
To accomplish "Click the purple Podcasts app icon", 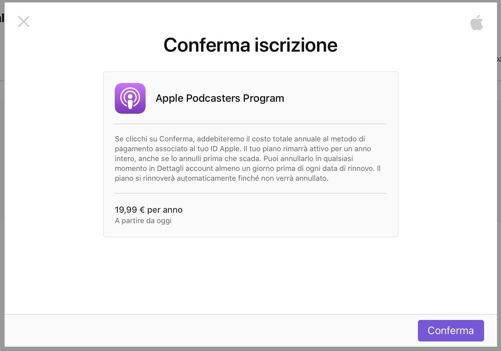I will tap(130, 98).
